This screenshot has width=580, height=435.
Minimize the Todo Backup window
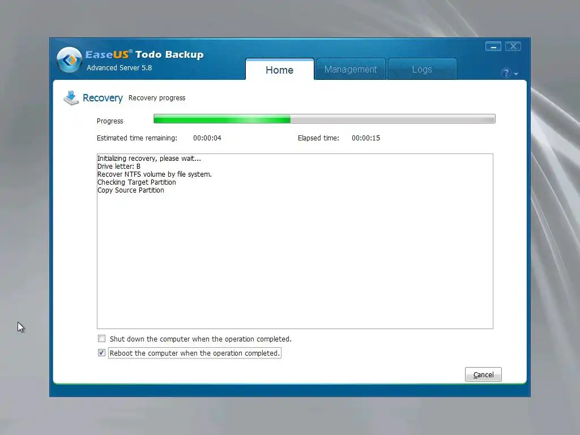click(493, 46)
